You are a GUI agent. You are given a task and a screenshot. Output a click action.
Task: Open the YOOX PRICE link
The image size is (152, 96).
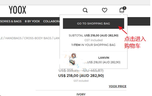click(118, 86)
